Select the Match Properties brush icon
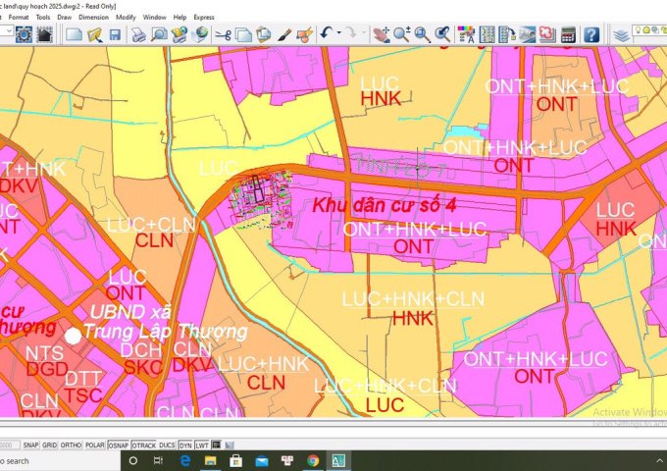The image size is (667, 471). click(284, 35)
